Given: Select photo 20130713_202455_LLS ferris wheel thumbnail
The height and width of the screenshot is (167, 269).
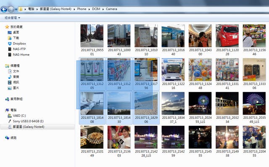Looking at the screenshot, I should [x=200, y=104].
